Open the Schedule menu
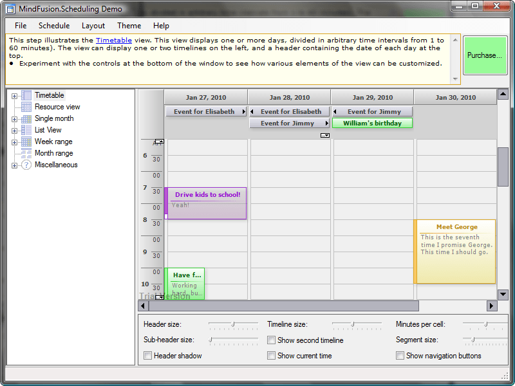The width and height of the screenshot is (515, 386). click(54, 26)
